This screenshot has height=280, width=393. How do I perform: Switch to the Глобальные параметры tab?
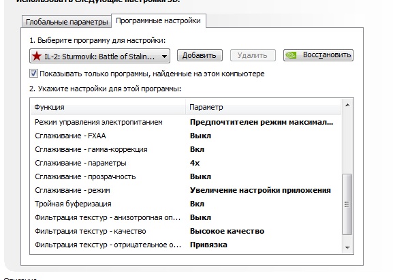click(x=67, y=22)
